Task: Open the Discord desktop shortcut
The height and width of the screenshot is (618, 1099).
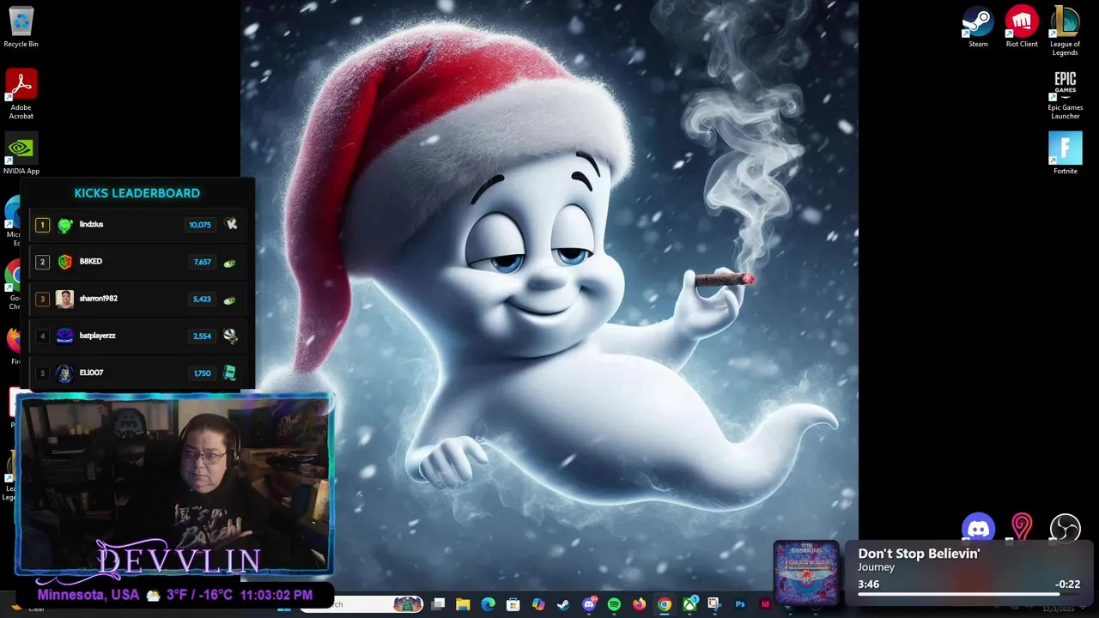Action: 978,528
